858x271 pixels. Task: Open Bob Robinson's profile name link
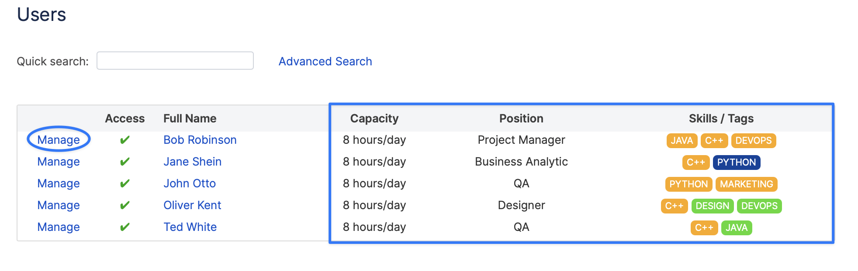200,140
